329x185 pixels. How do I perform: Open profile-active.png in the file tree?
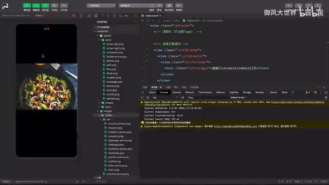[x=118, y=157]
